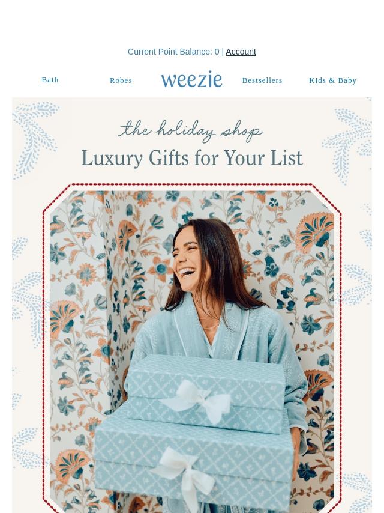This screenshot has width=384, height=513.
Task: Click the Current Point Balance text
Action: pyautogui.click(x=173, y=52)
